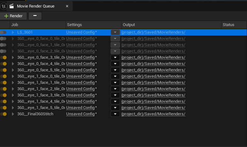
Task: Disable the 360__Final360Stitch job toggle
Action: pyautogui.click(x=3, y=114)
